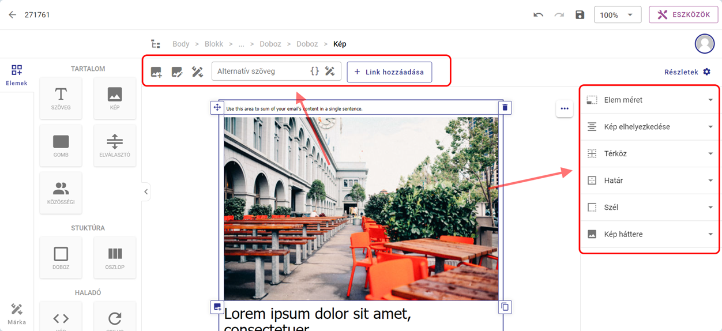Choose the Oszlop structure element
The image size is (722, 331).
click(115, 258)
